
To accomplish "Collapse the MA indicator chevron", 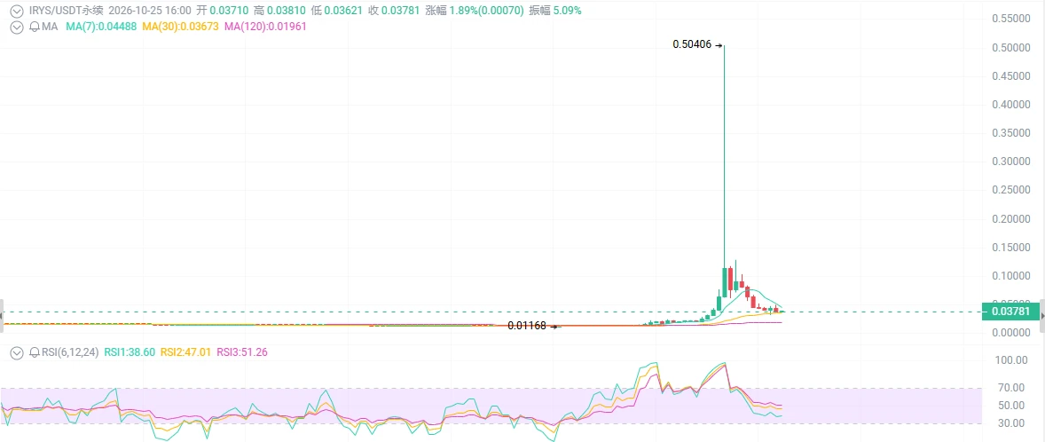I will tap(18, 27).
